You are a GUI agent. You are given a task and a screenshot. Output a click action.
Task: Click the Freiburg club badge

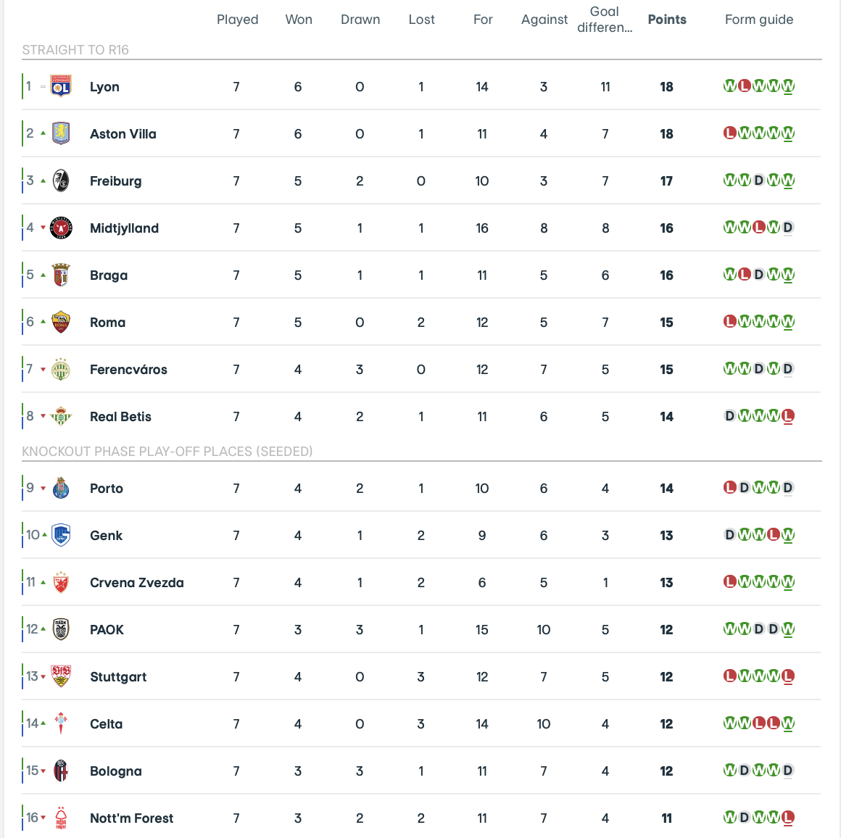coord(61,181)
